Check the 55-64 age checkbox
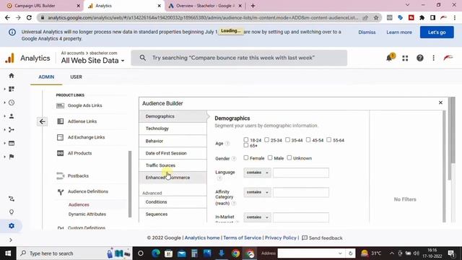Viewport: 462px width, 260px height. (x=329, y=139)
